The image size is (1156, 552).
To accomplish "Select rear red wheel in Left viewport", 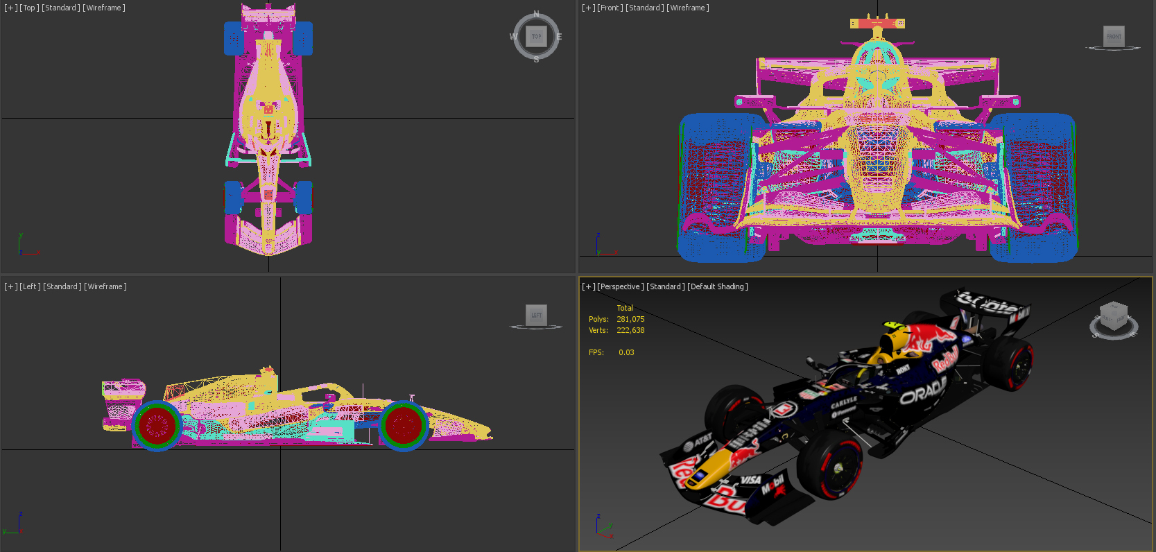I will click(x=157, y=425).
